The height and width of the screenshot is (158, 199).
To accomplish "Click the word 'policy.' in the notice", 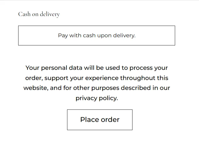I will [x=108, y=98].
